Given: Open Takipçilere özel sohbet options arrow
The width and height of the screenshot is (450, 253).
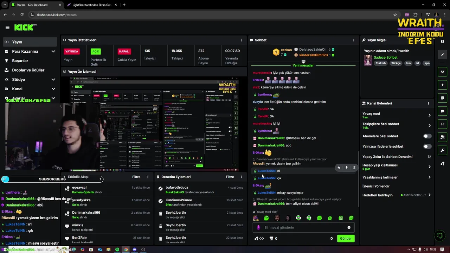Looking at the screenshot, I should click(430, 125).
